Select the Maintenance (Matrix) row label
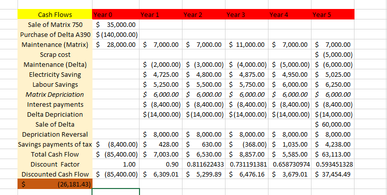 (55, 44)
